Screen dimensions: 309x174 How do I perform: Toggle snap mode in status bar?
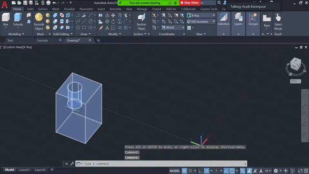190,171
